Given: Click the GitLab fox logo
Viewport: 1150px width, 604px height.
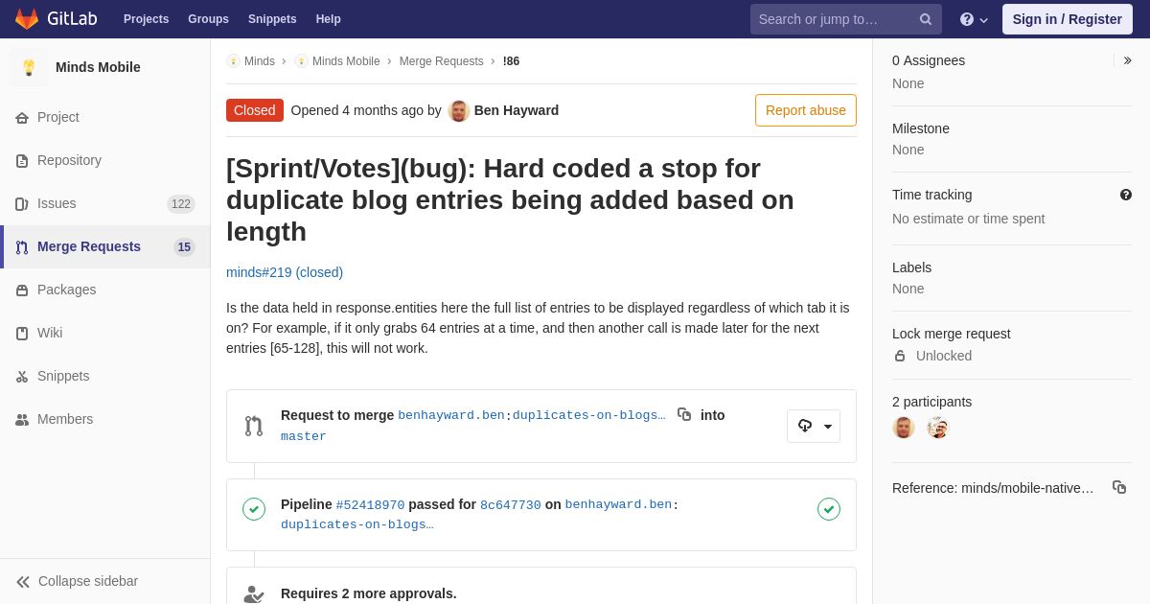Looking at the screenshot, I should [27, 19].
